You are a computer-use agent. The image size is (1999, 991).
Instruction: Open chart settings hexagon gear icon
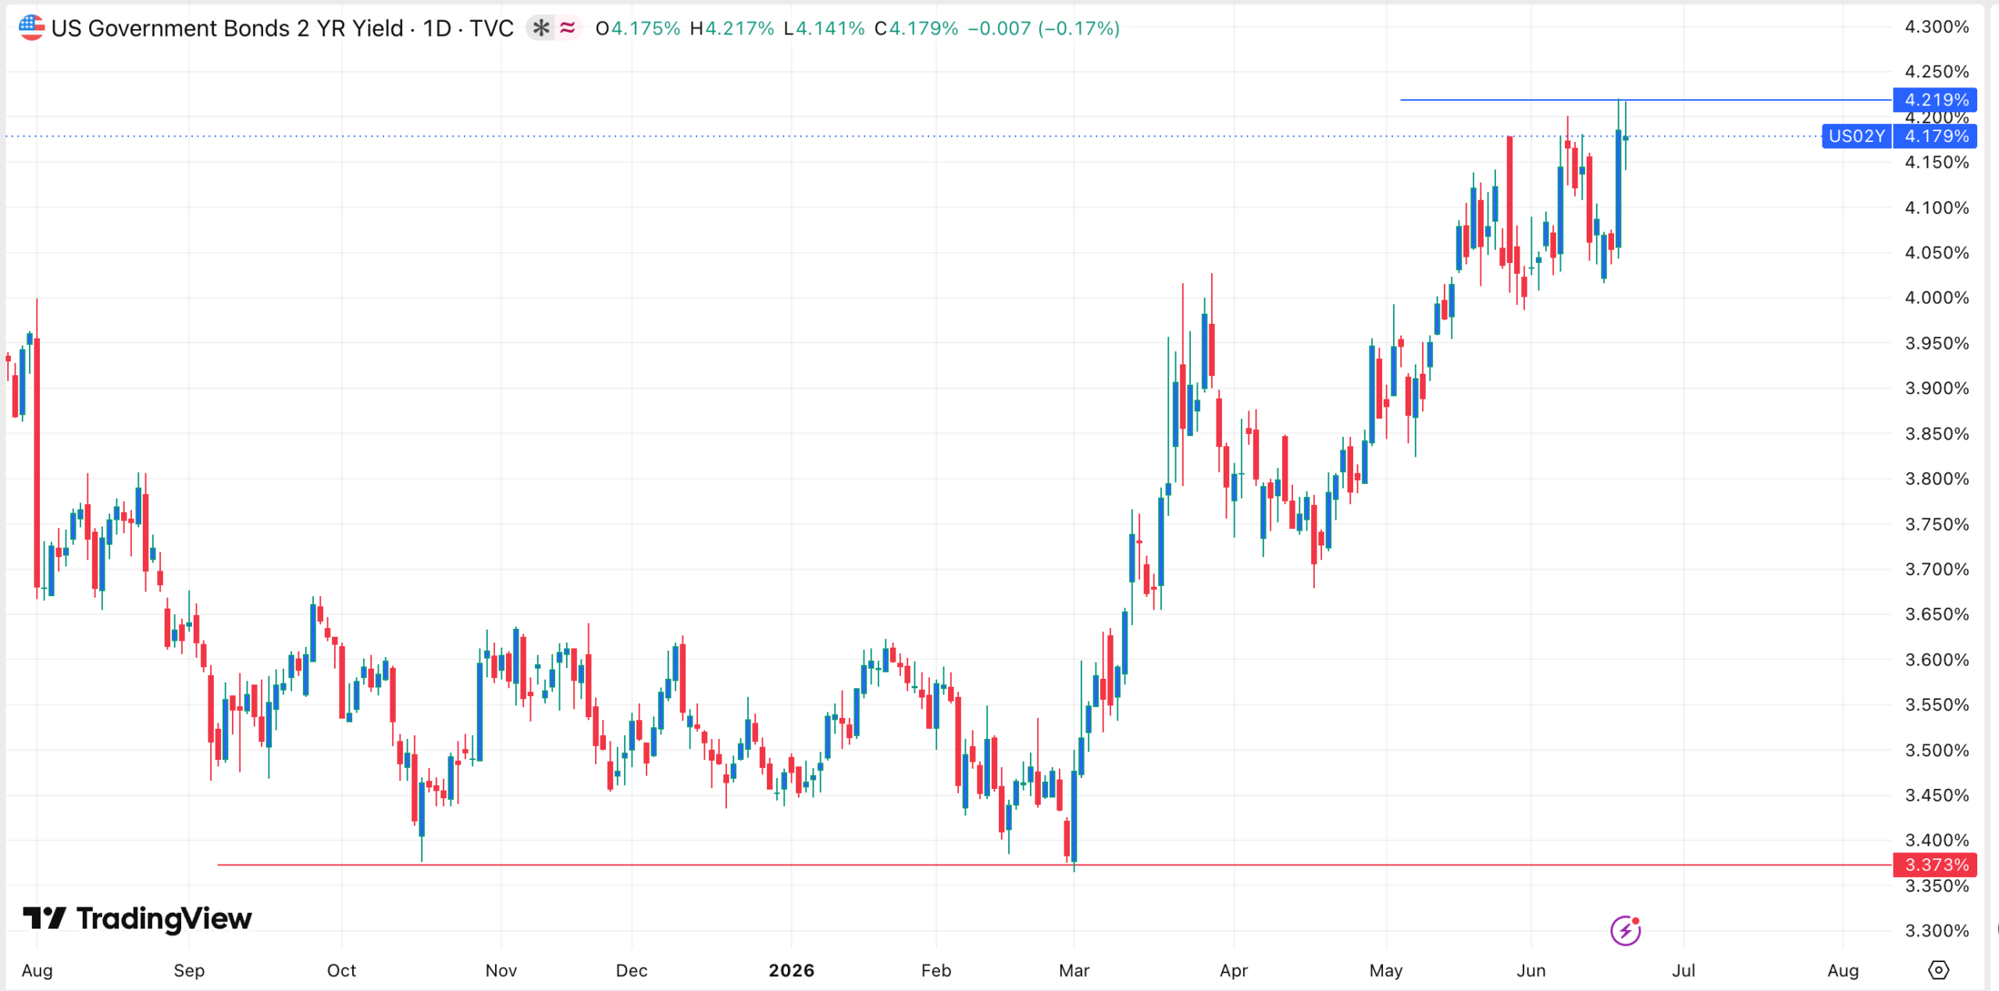pos(1939,970)
